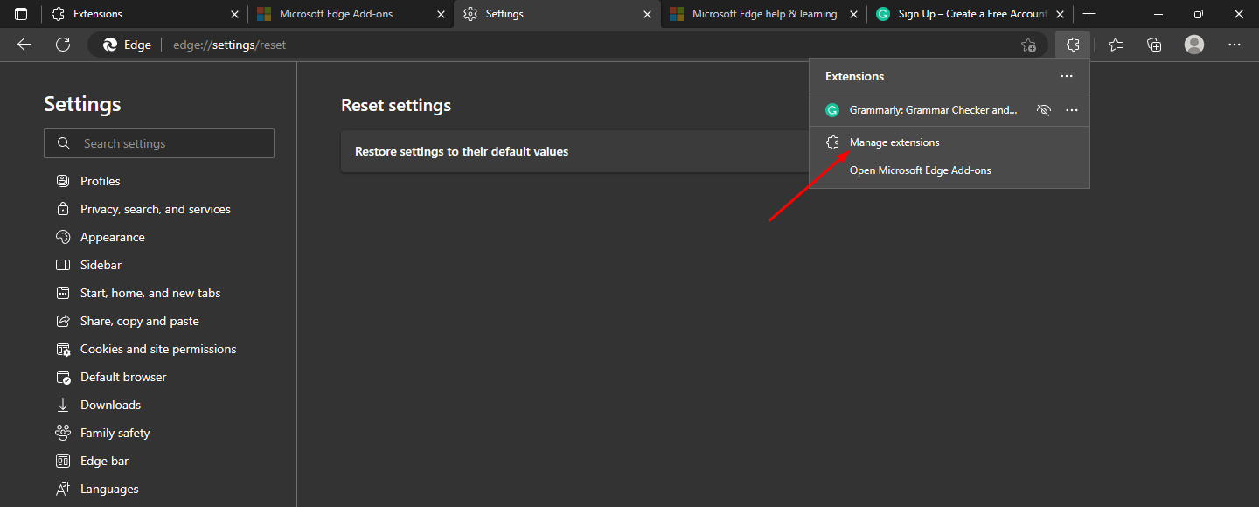
Task: Refresh the current page
Action: click(x=63, y=45)
